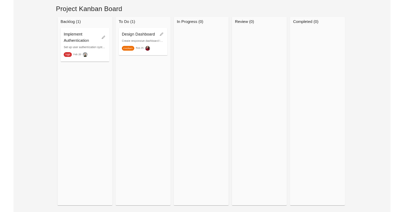Viewport: 404px width, 212px height.
Task: Select the To Do column header
Action: tap(127, 22)
